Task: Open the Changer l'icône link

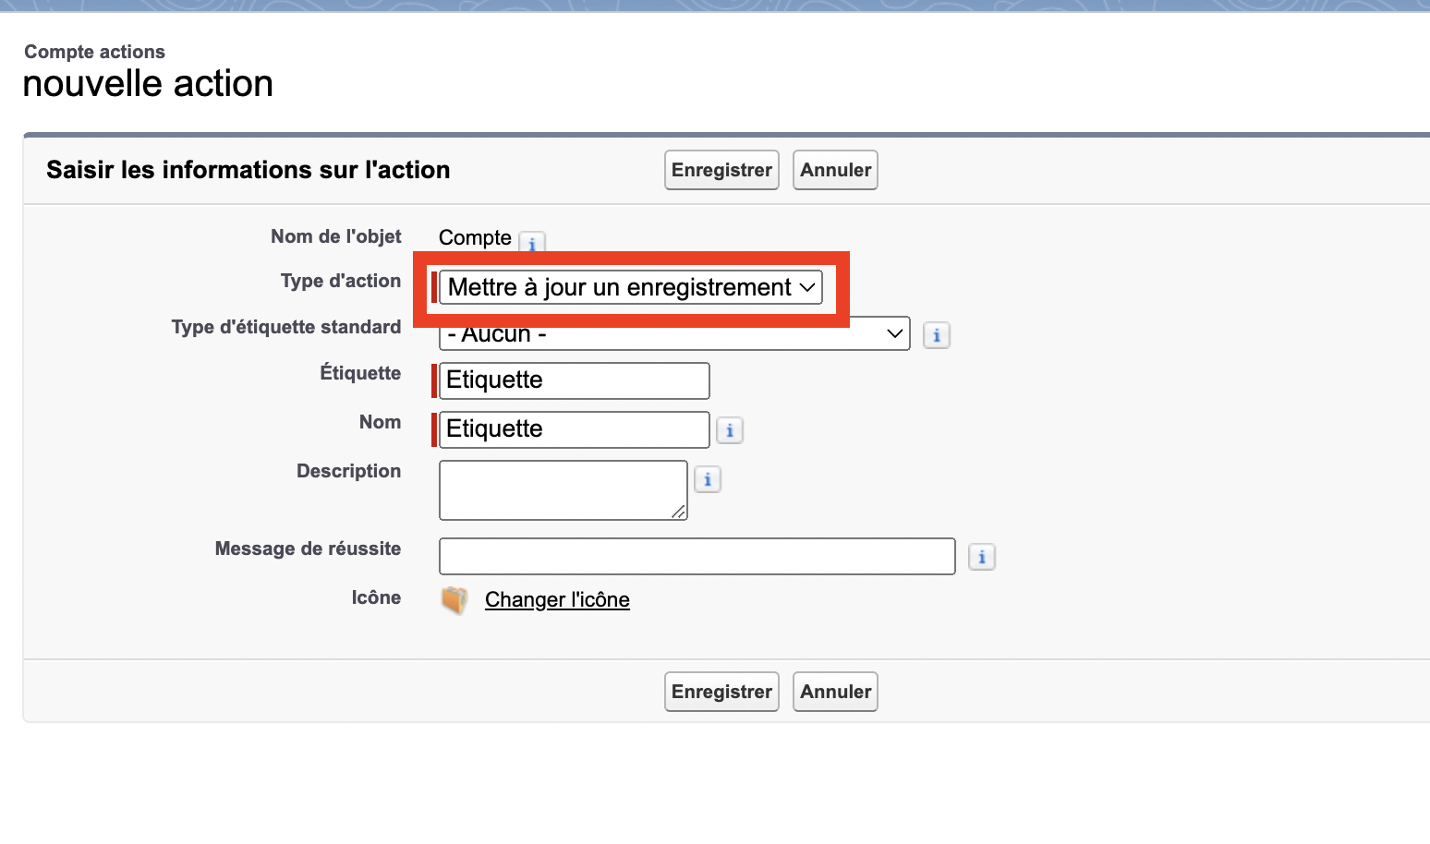Action: click(x=557, y=599)
